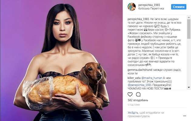Click the comments scrollbar up arrow
The image size is (191, 121).
(x=189, y=18)
